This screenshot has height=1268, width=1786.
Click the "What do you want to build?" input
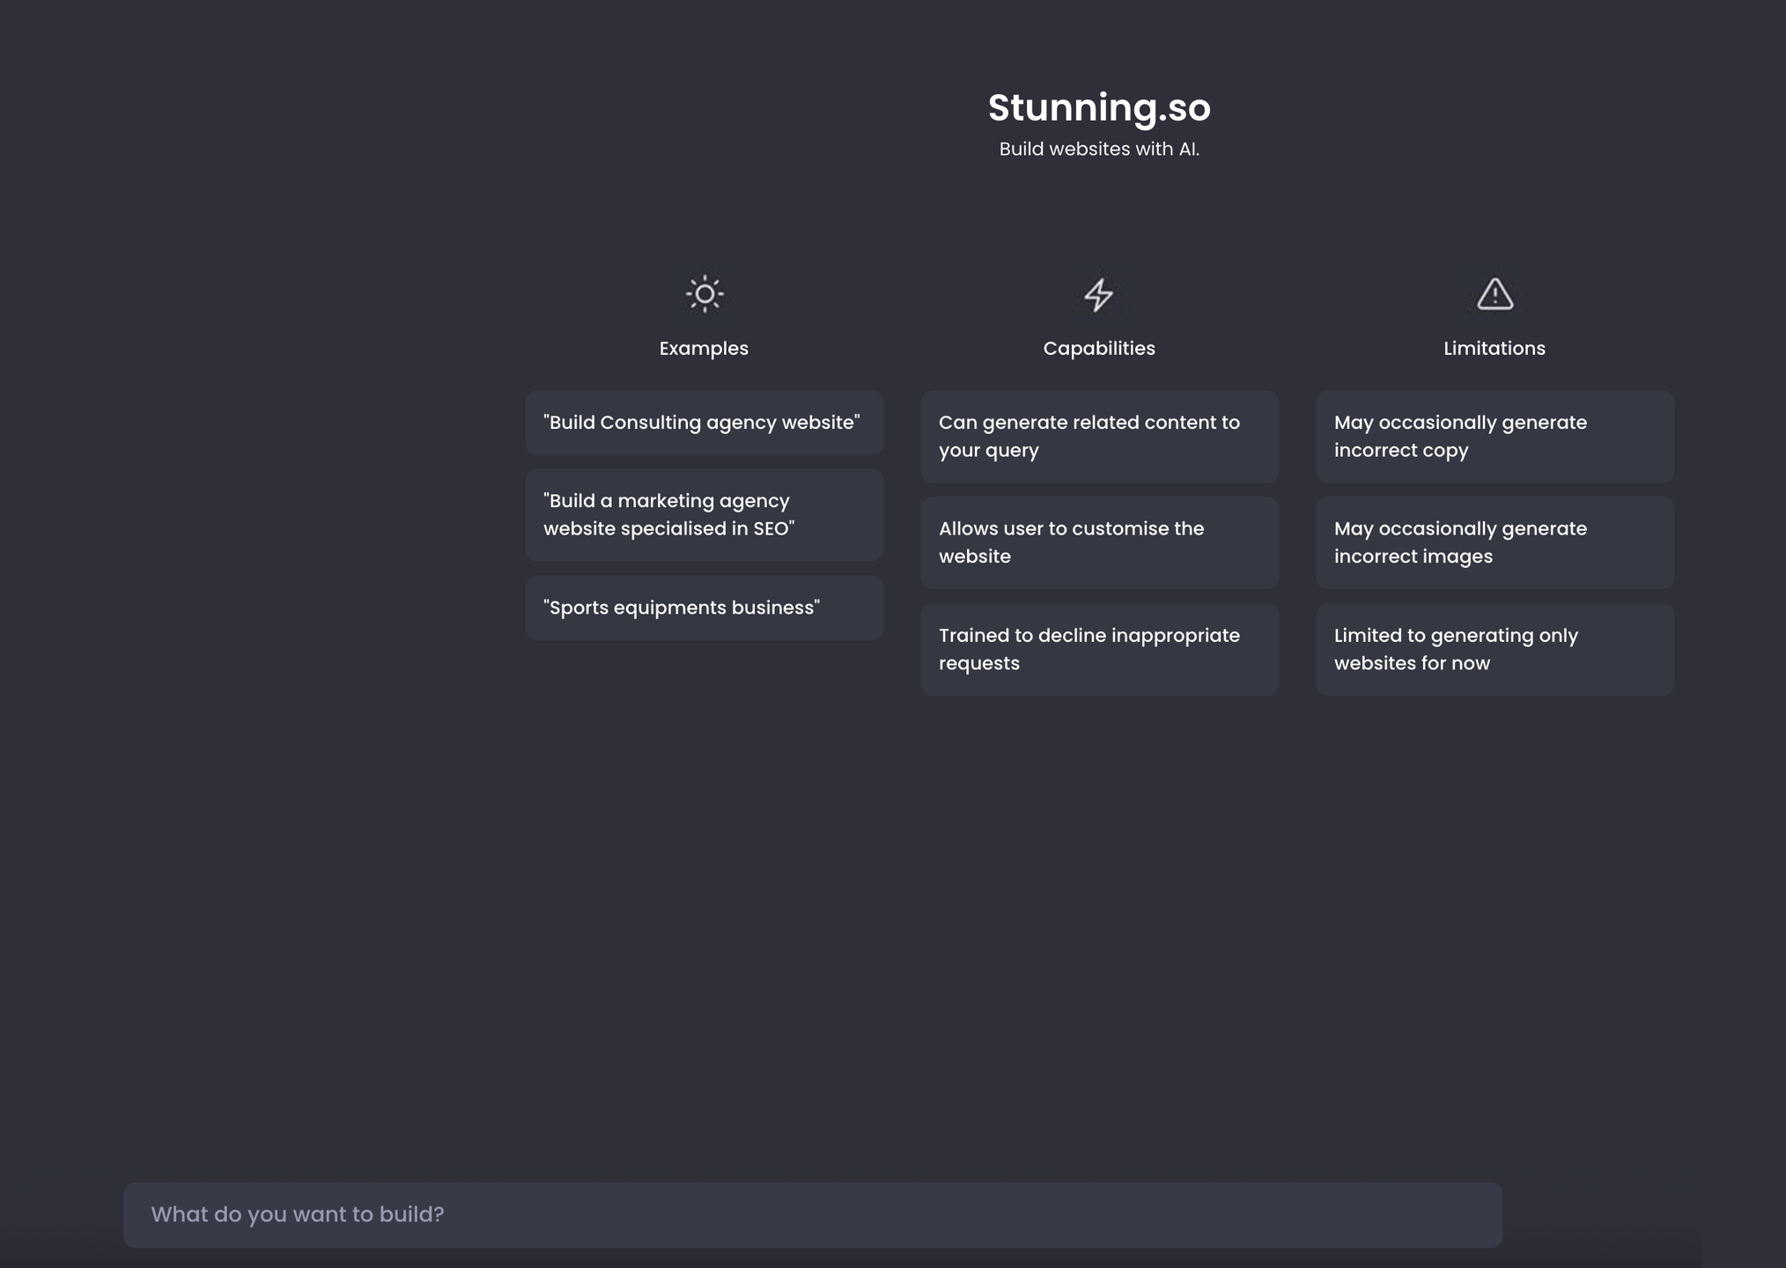pos(812,1214)
